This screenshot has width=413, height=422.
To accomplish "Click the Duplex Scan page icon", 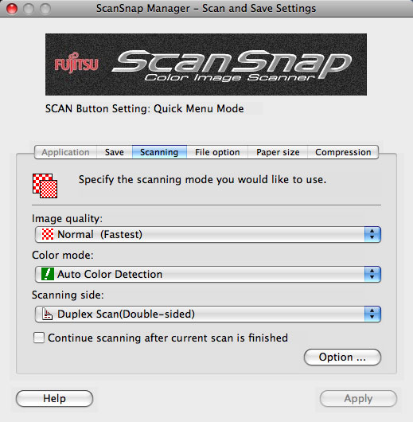I will coord(48,314).
